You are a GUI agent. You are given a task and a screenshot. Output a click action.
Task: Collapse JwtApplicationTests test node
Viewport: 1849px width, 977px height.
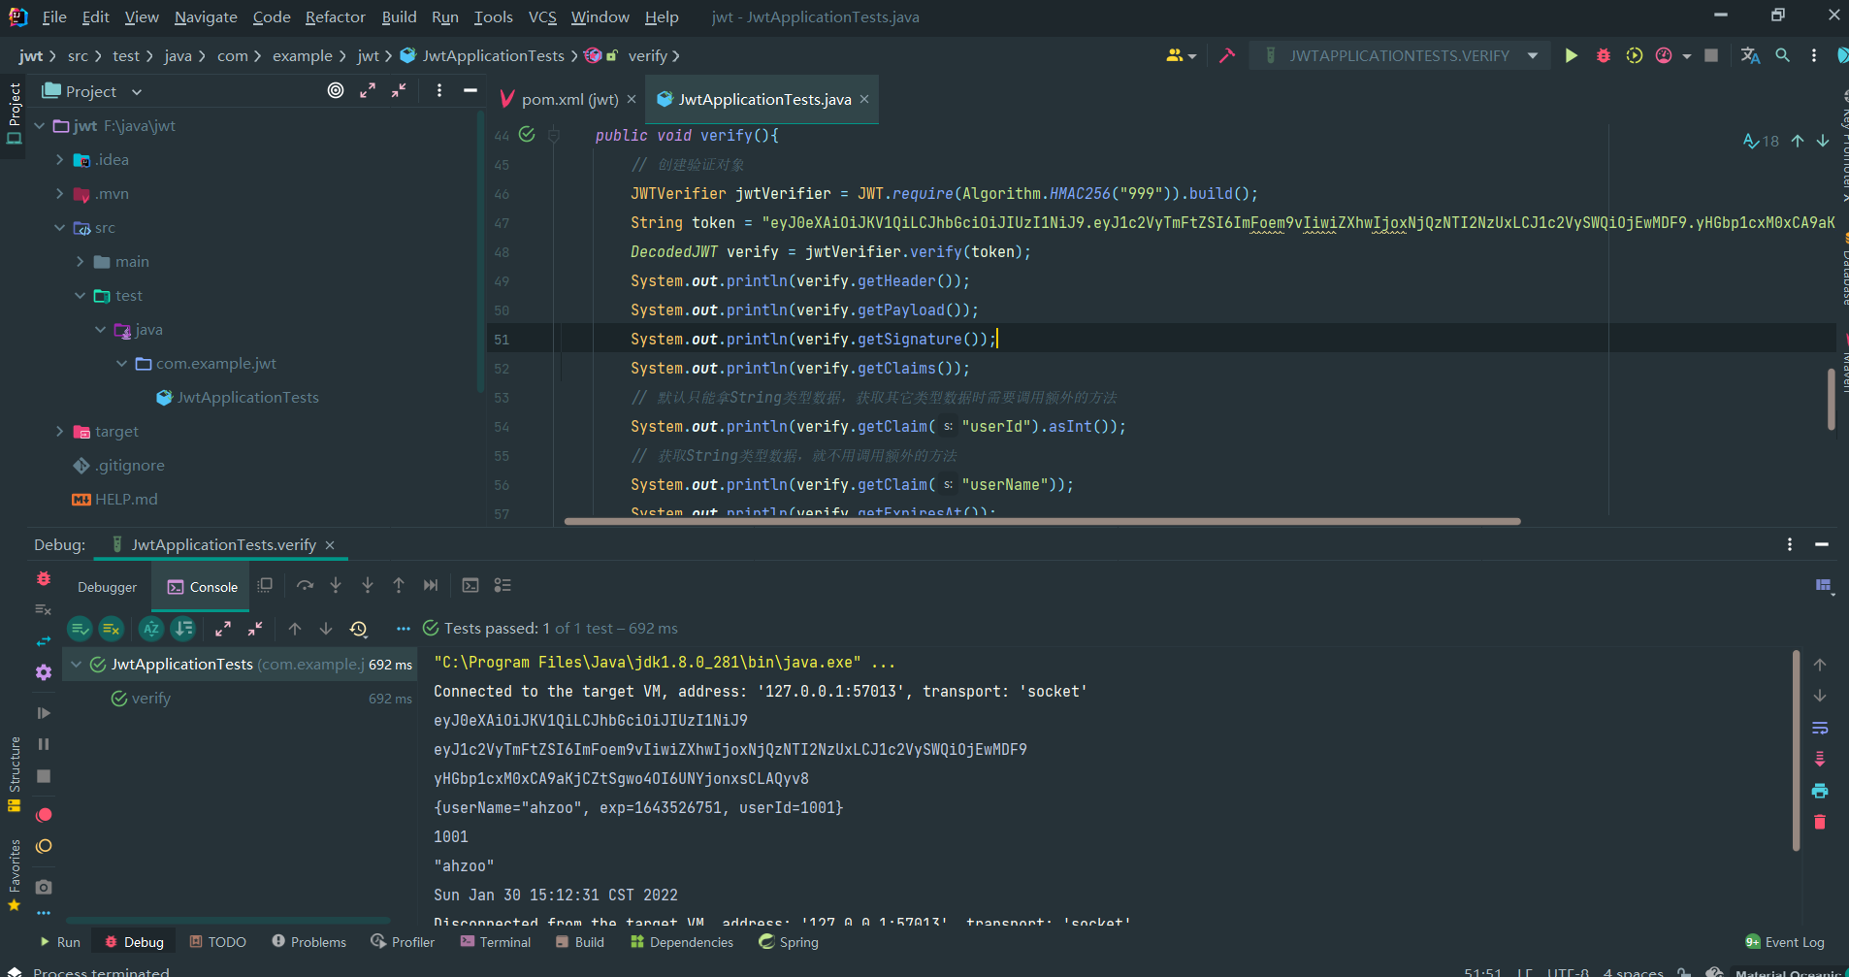(x=76, y=665)
